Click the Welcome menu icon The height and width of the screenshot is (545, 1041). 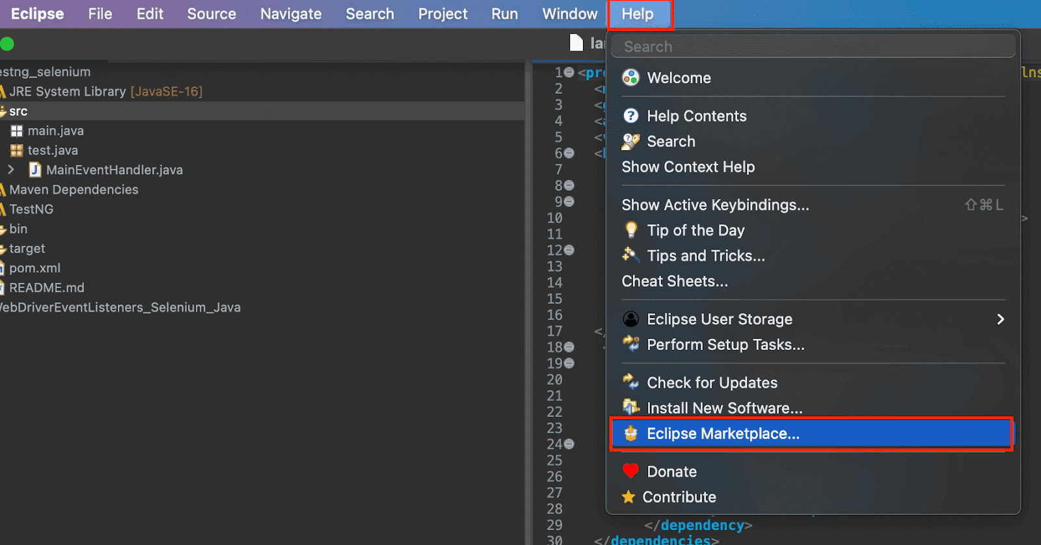pyautogui.click(x=630, y=78)
